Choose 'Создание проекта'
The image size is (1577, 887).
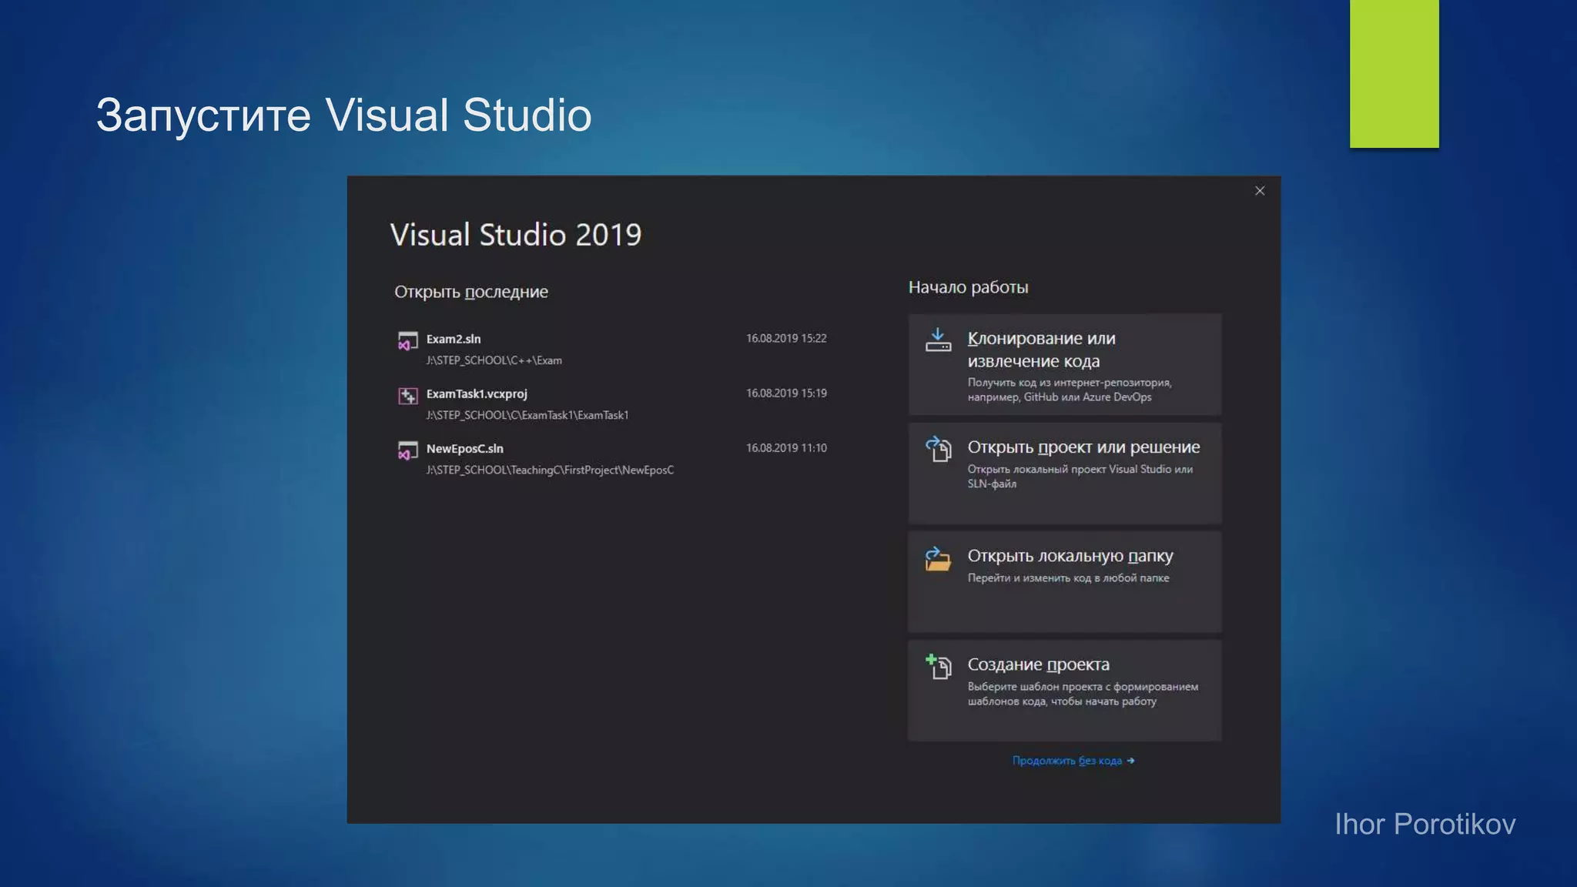click(x=1065, y=690)
